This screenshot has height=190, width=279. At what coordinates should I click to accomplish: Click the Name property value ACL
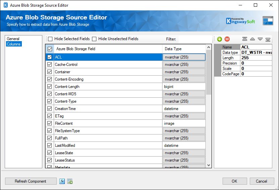click(x=256, y=47)
